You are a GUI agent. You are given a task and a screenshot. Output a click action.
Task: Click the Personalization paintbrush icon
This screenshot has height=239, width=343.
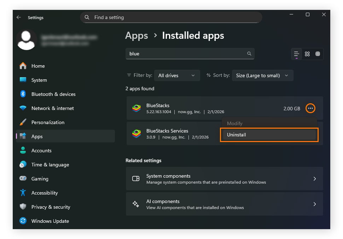[23, 122]
